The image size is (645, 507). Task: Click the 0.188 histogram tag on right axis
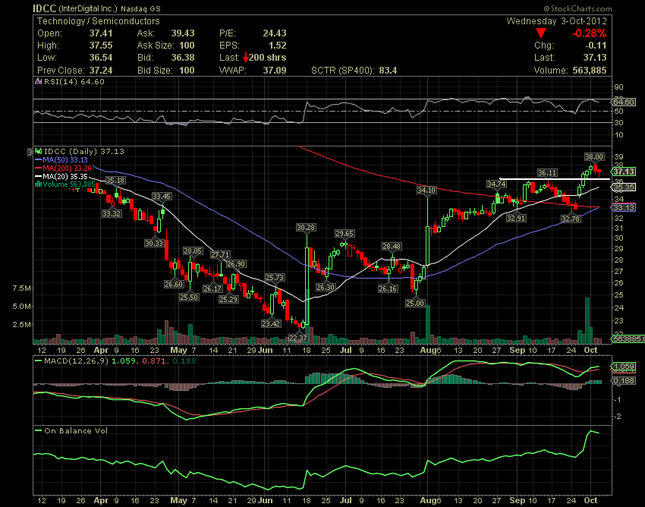[x=624, y=381]
